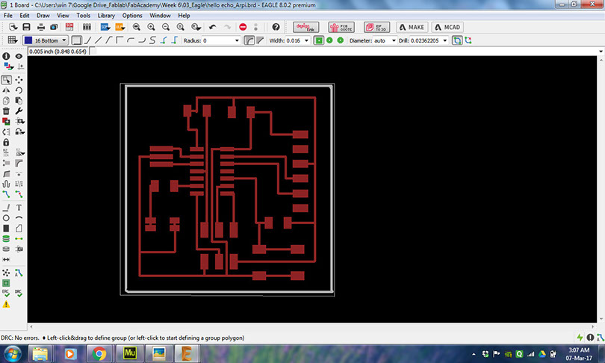Image resolution: width=605 pixels, height=363 pixels.
Task: Open the Grid settings dropdown
Action: pos(13,40)
